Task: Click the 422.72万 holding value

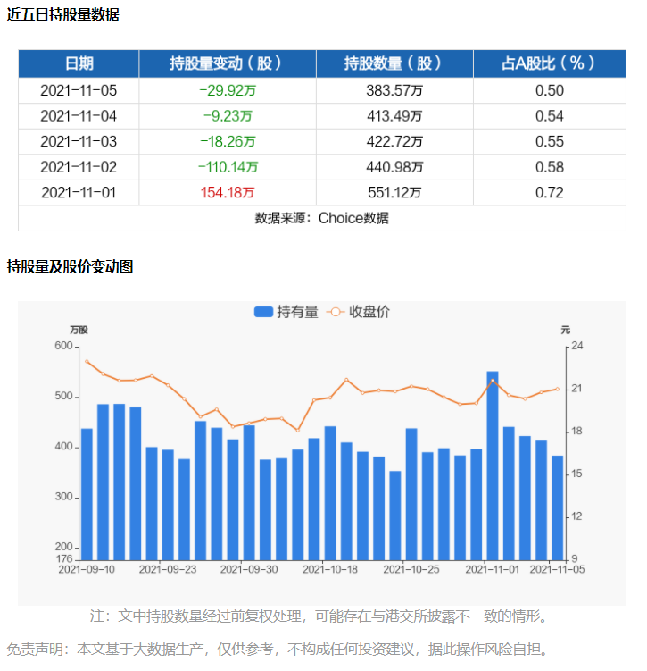Action: point(394,142)
